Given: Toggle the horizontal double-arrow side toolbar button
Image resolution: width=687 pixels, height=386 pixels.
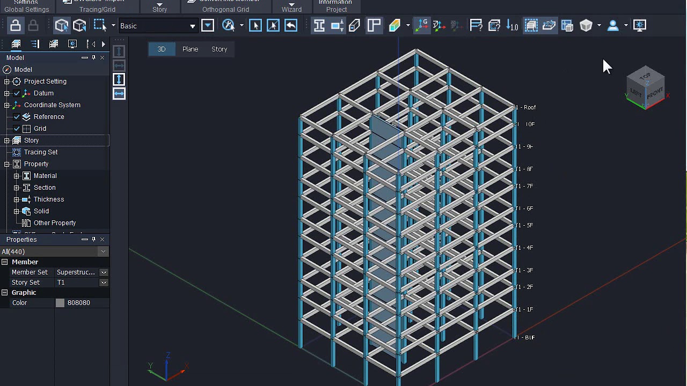Looking at the screenshot, I should pos(119,93).
